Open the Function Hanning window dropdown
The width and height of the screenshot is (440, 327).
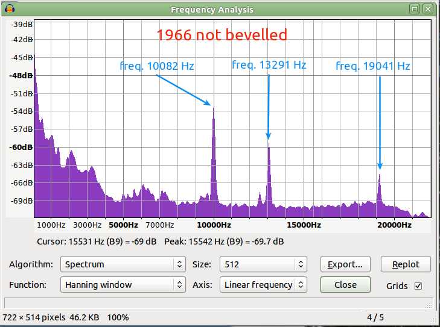click(123, 285)
